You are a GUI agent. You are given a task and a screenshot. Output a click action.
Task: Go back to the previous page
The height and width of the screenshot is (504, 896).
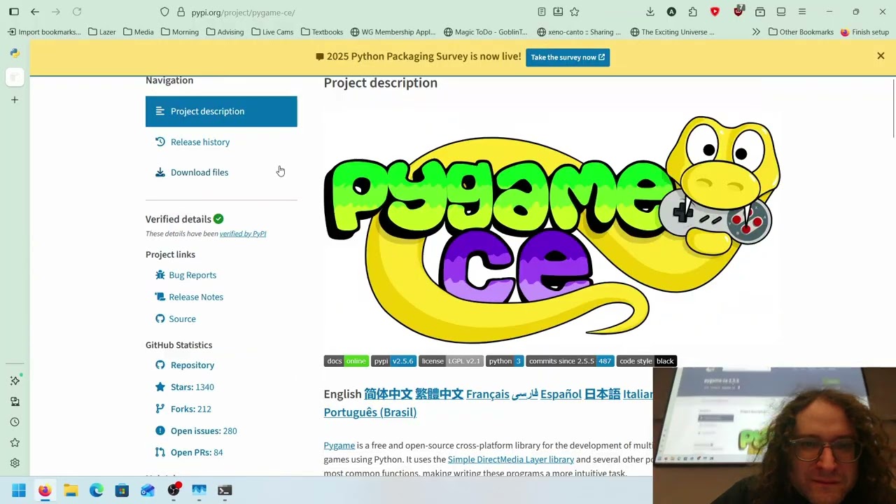pos(35,12)
